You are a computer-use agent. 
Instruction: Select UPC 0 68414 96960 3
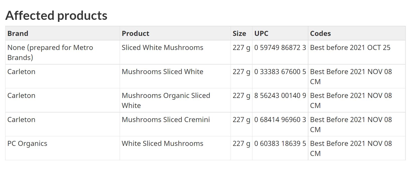coord(280,120)
